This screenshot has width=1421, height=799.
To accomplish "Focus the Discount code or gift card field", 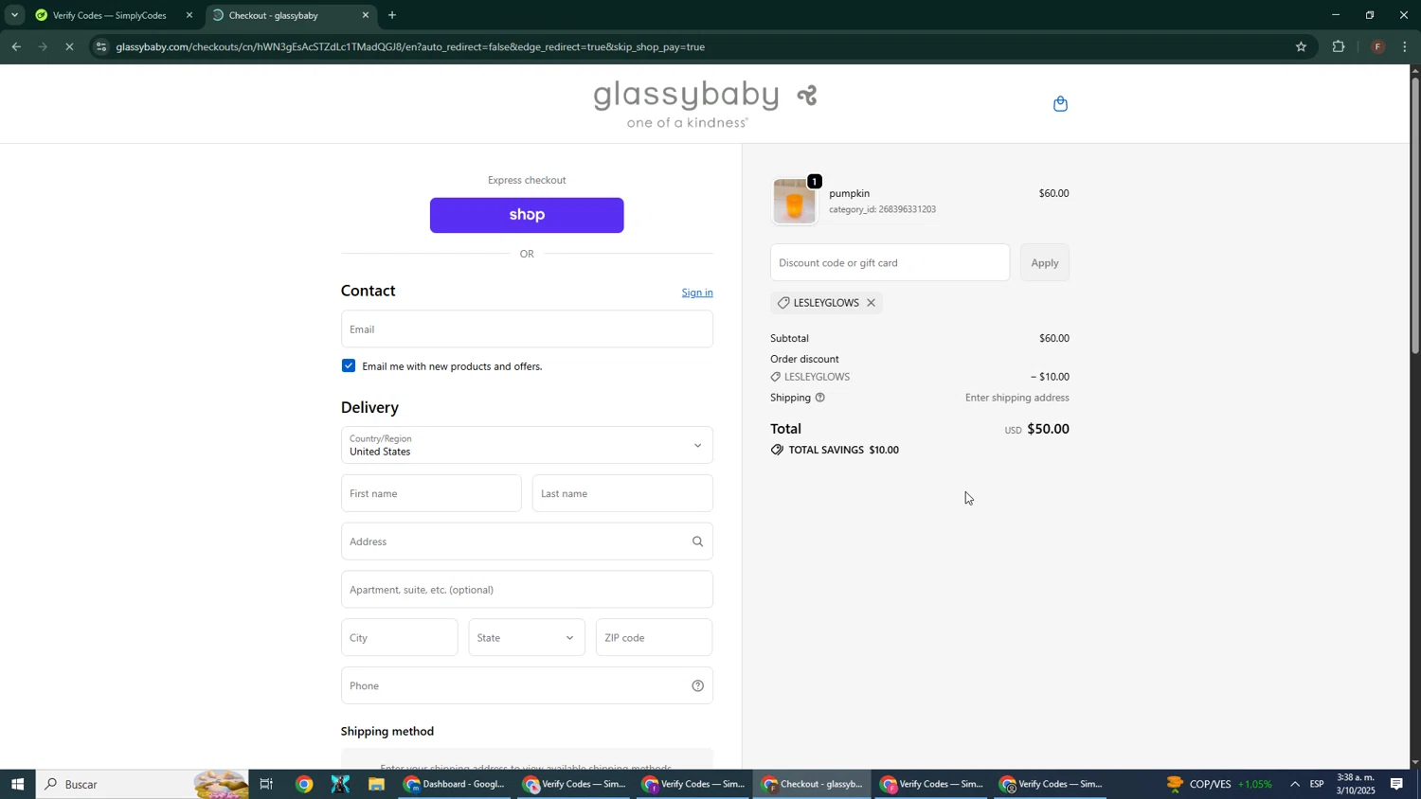I will pos(890,263).
